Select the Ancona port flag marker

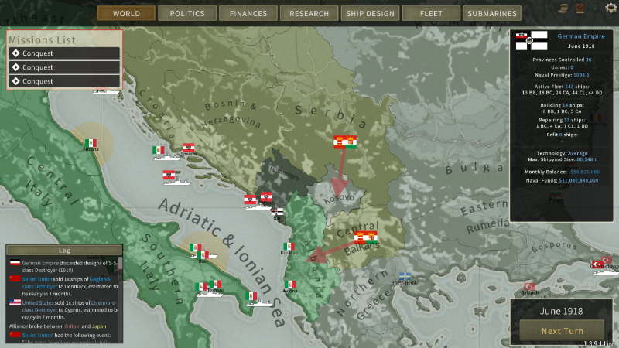pyautogui.click(x=91, y=143)
